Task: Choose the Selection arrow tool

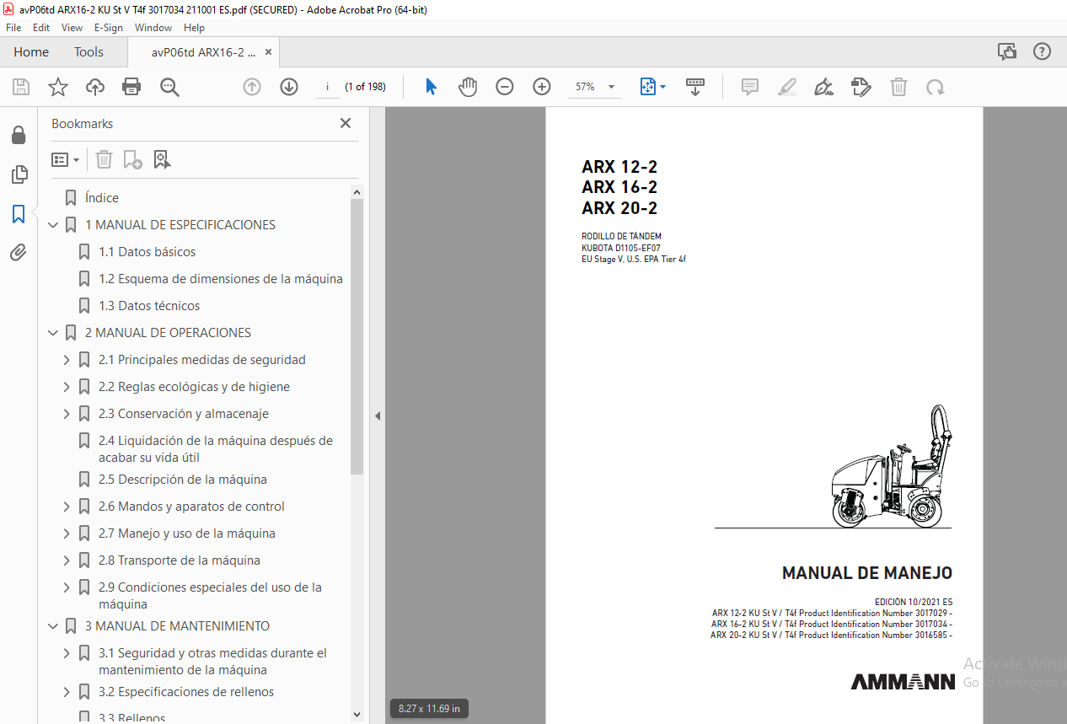Action: tap(431, 87)
